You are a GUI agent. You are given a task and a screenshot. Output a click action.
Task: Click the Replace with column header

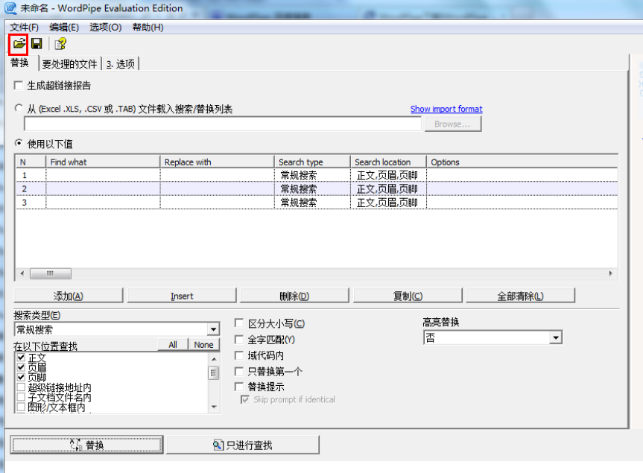[217, 162]
